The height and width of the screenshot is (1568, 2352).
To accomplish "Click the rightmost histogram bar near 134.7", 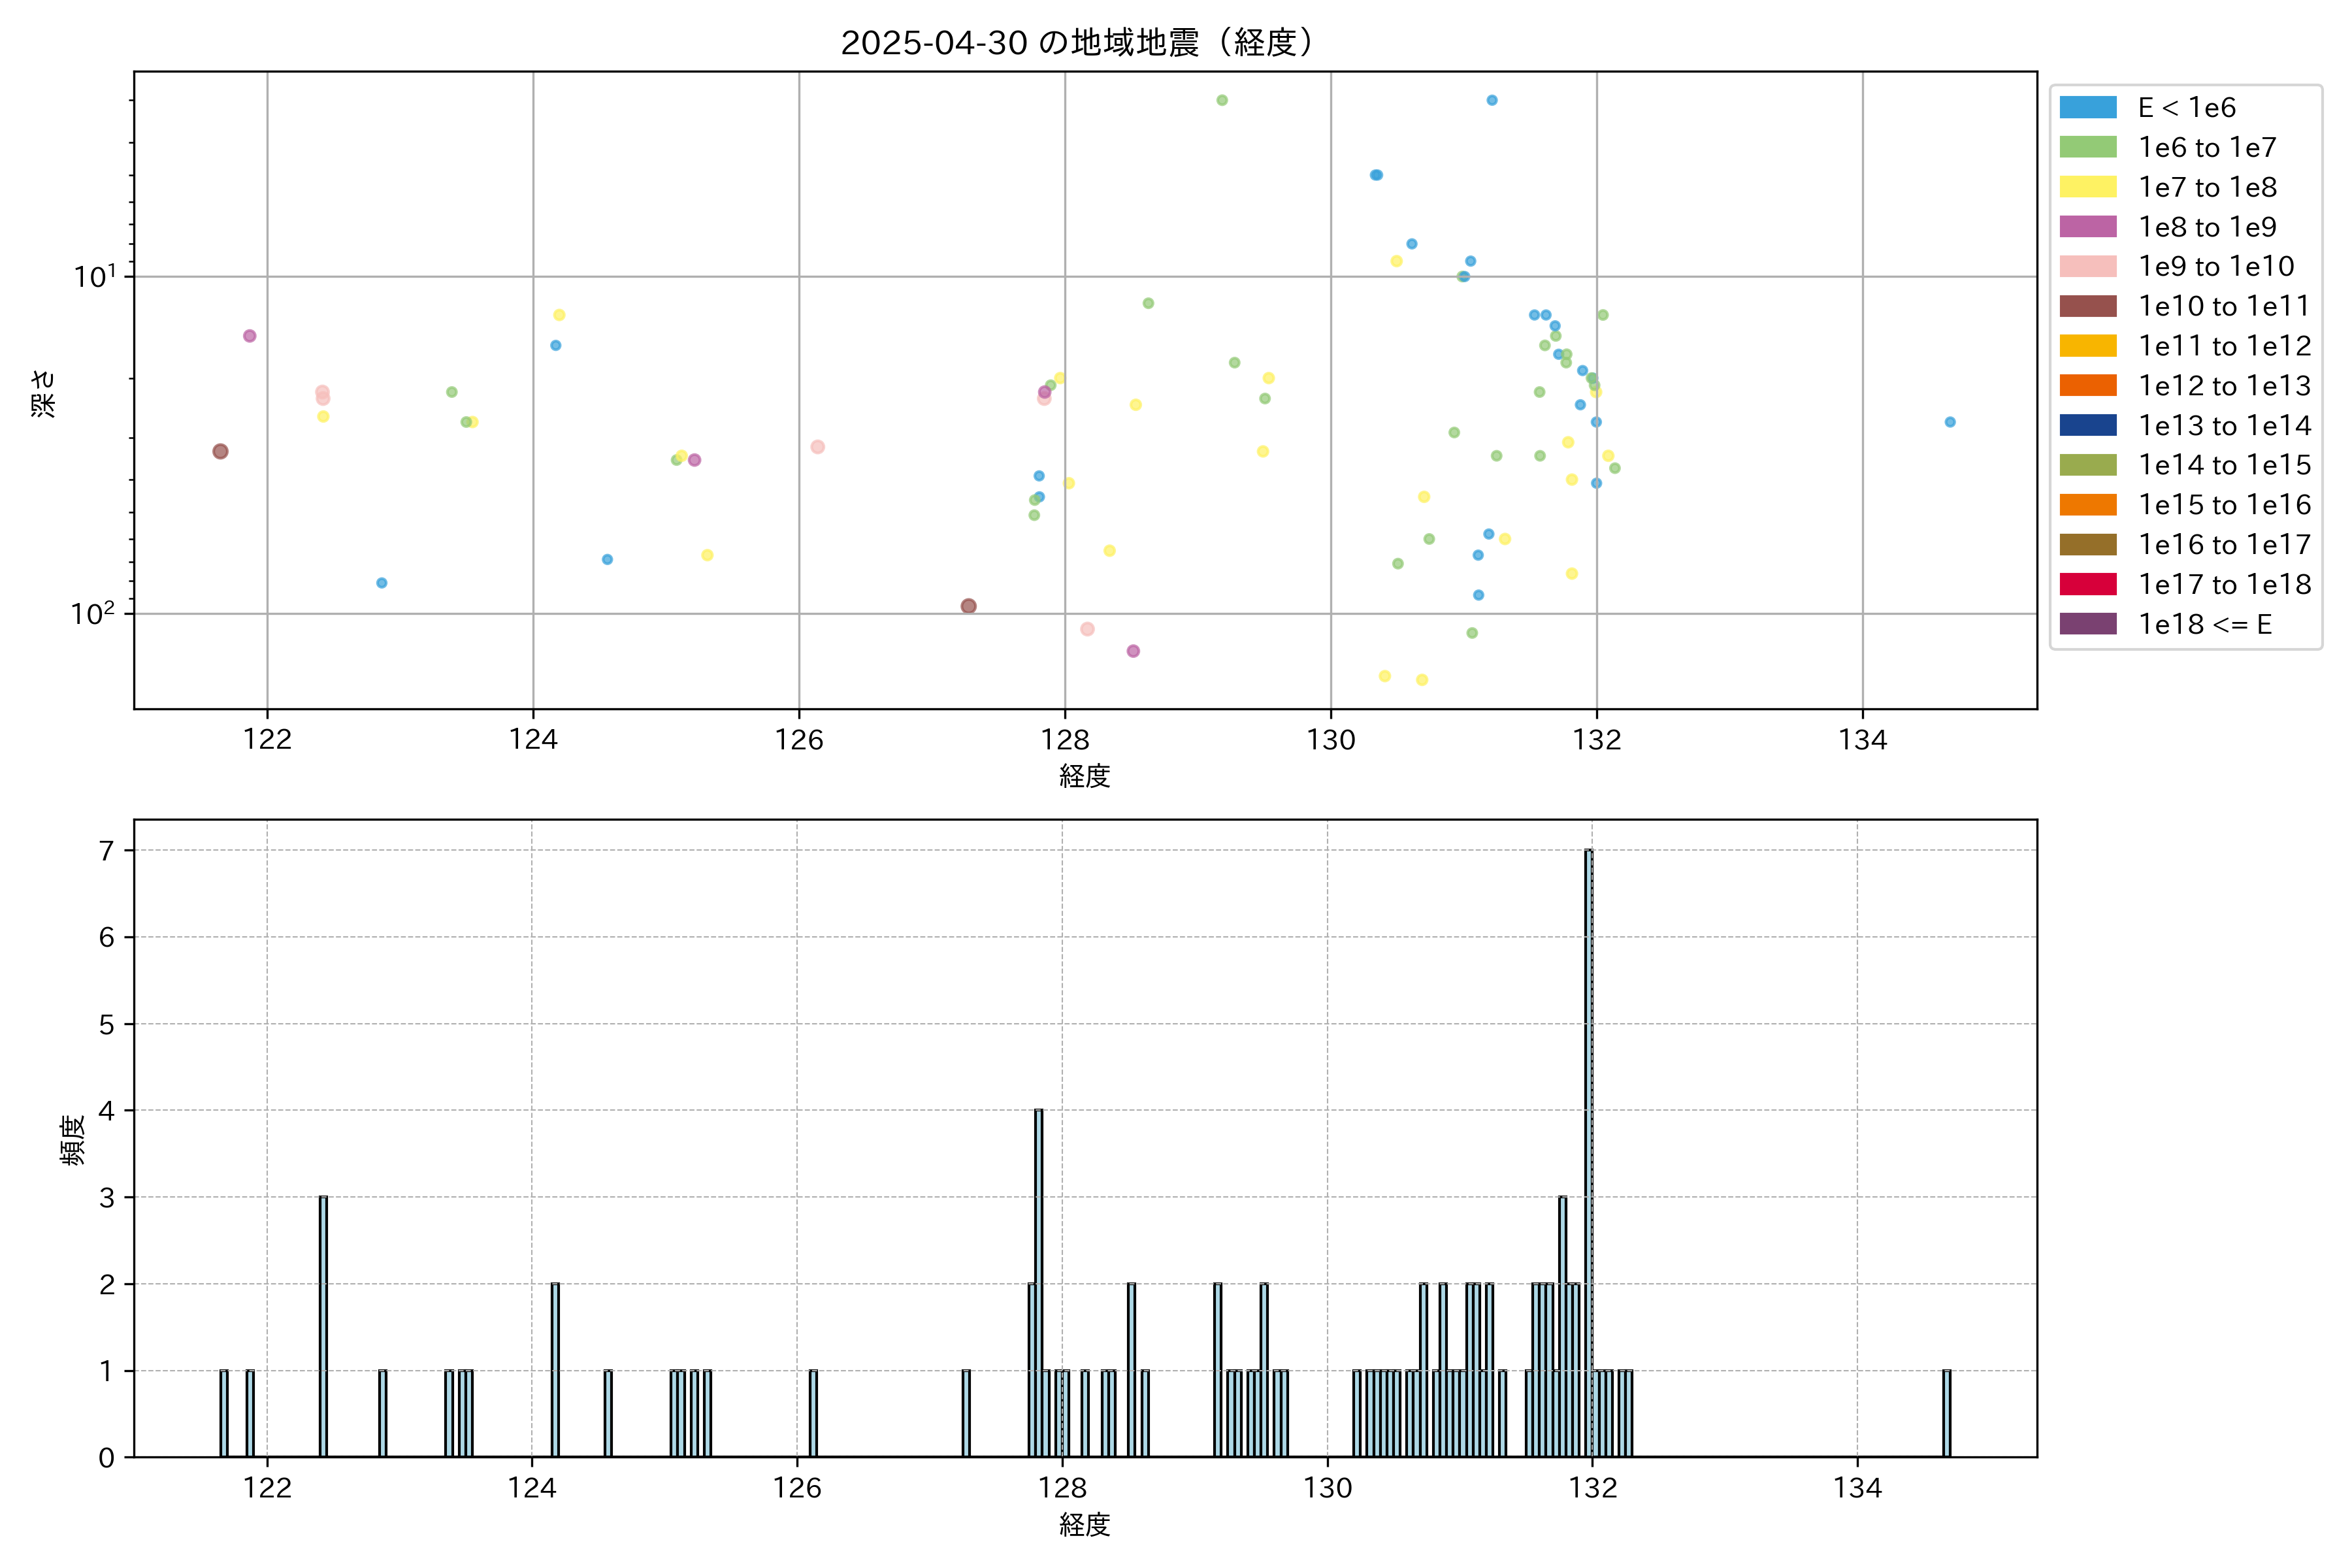I will click(1946, 1412).
